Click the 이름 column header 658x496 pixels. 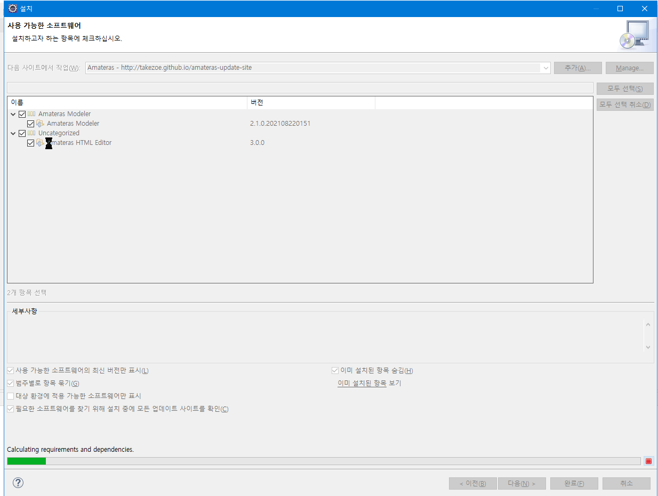coord(127,103)
